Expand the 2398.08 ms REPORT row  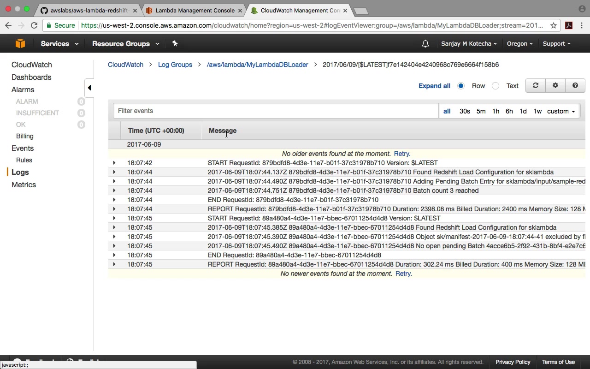(114, 209)
